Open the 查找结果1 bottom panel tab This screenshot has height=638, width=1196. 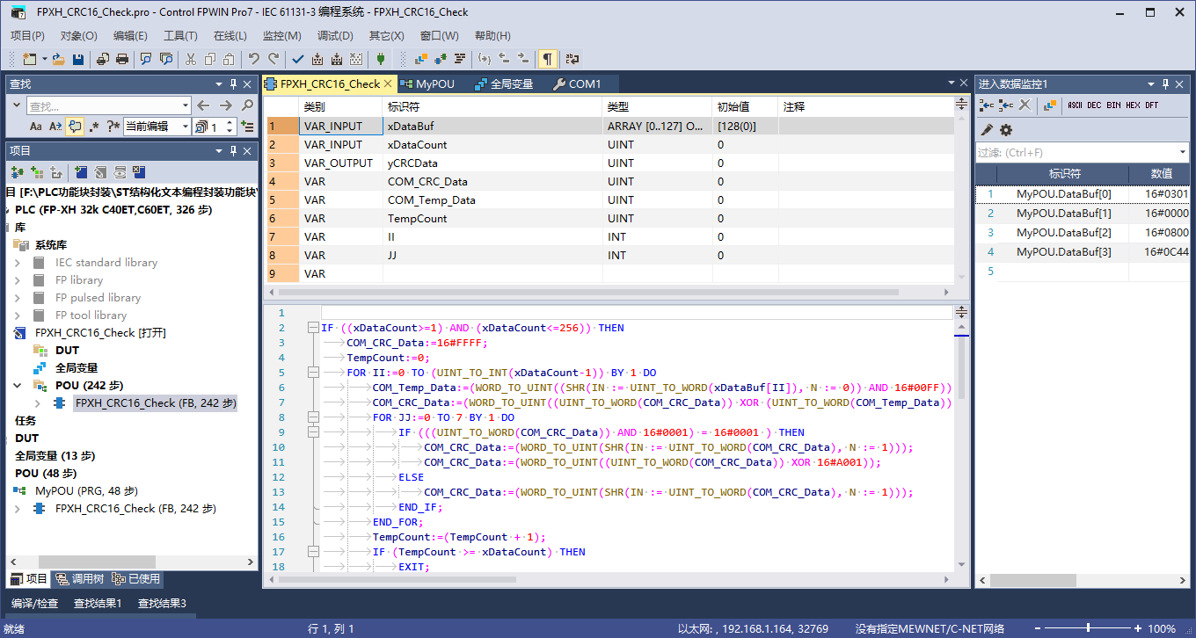[98, 604]
